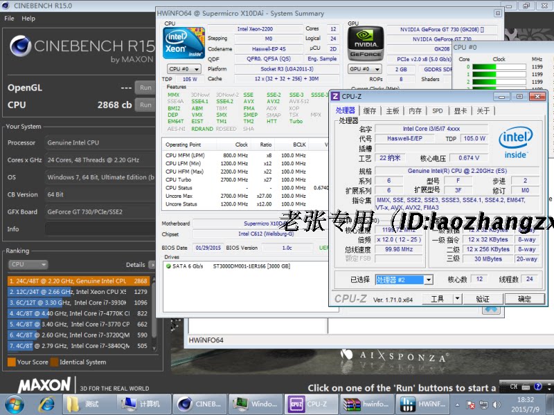Image resolution: width=554 pixels, height=415 pixels.
Task: Open CPU-Z from the taskbar
Action: point(310,404)
